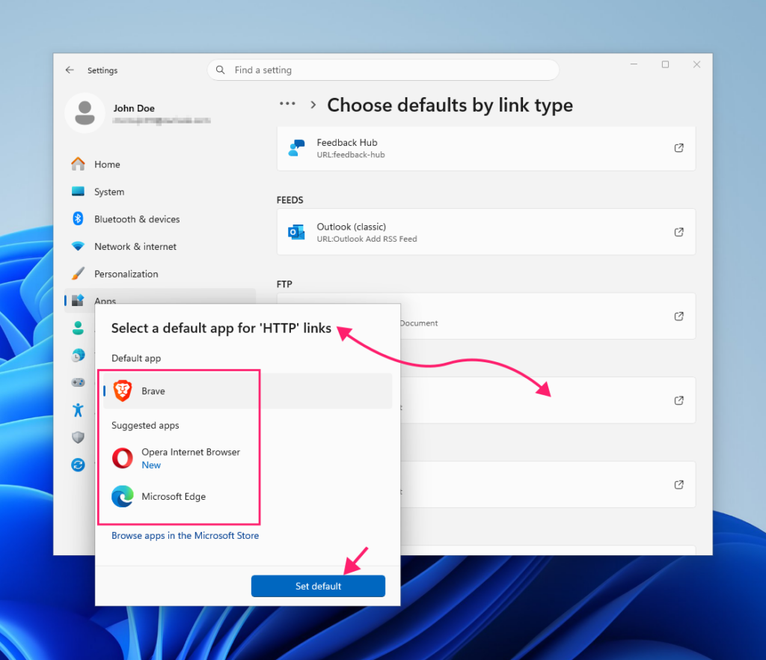Expand the breadcrumb ellipsis
Screen dimensions: 766x660
click(287, 103)
